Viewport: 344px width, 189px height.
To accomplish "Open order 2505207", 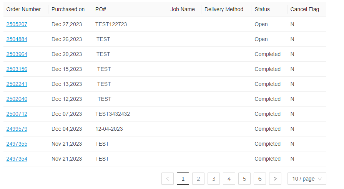I will coord(17,24).
